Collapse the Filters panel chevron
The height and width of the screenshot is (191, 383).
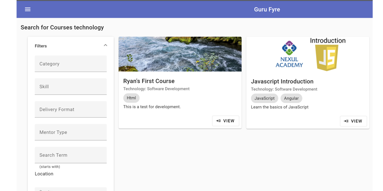105,45
